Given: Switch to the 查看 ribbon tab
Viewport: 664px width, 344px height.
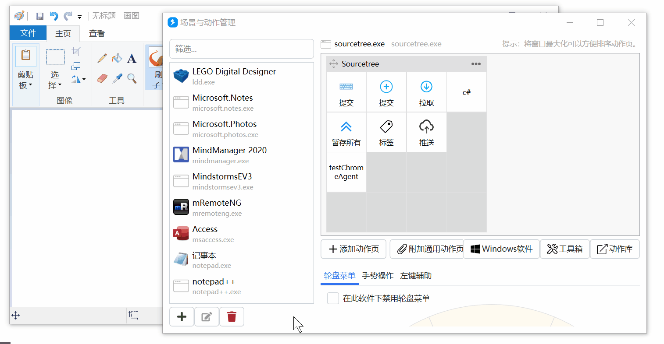Looking at the screenshot, I should [96, 33].
